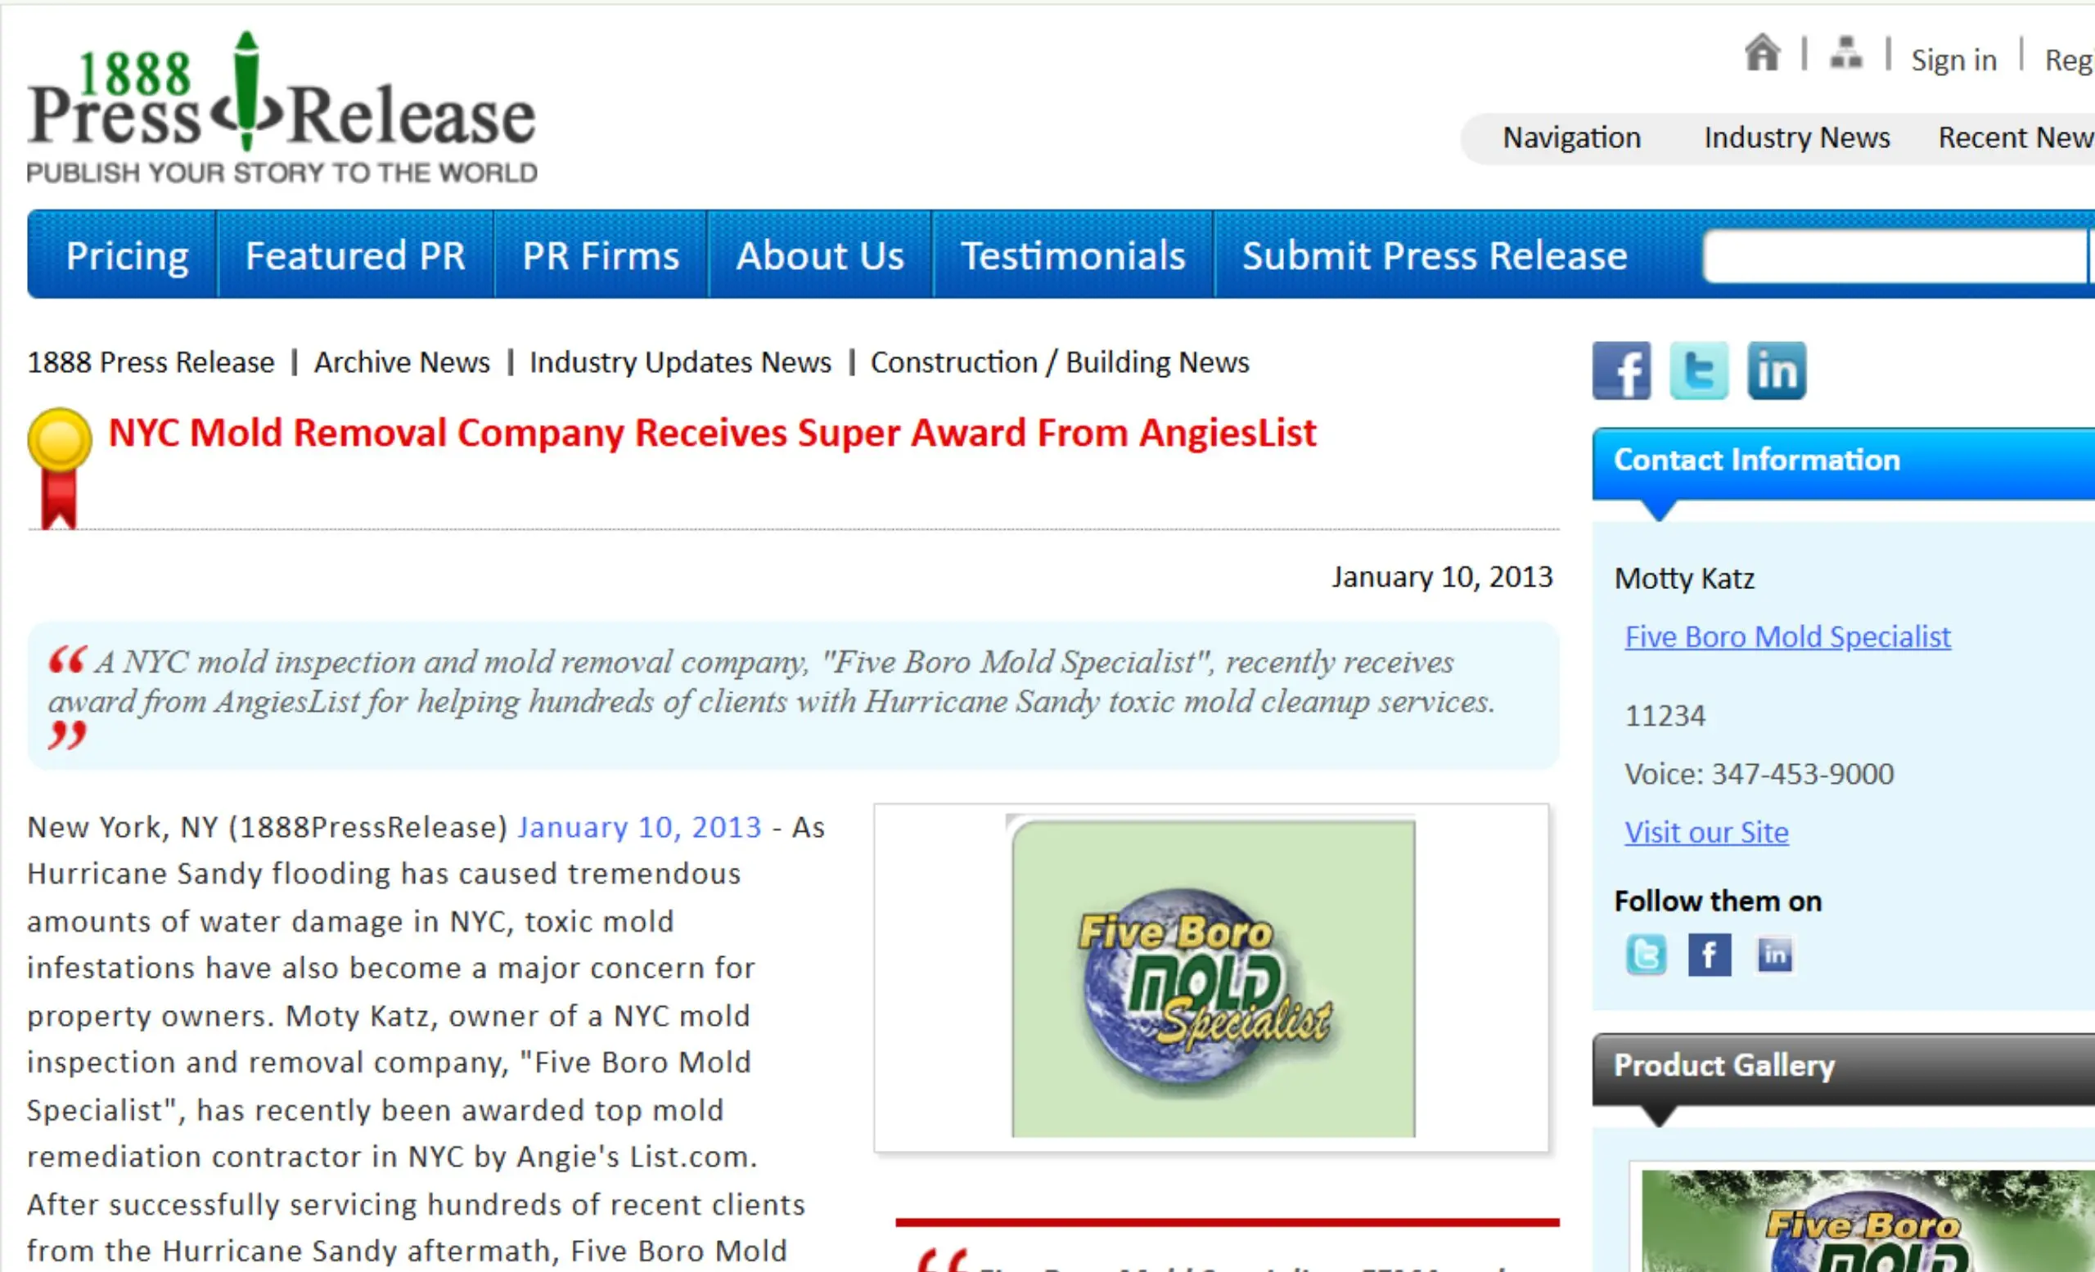Screen dimensions: 2095x1272
Task: Click the Five Boro Mold Specialist link
Action: 1787,636
